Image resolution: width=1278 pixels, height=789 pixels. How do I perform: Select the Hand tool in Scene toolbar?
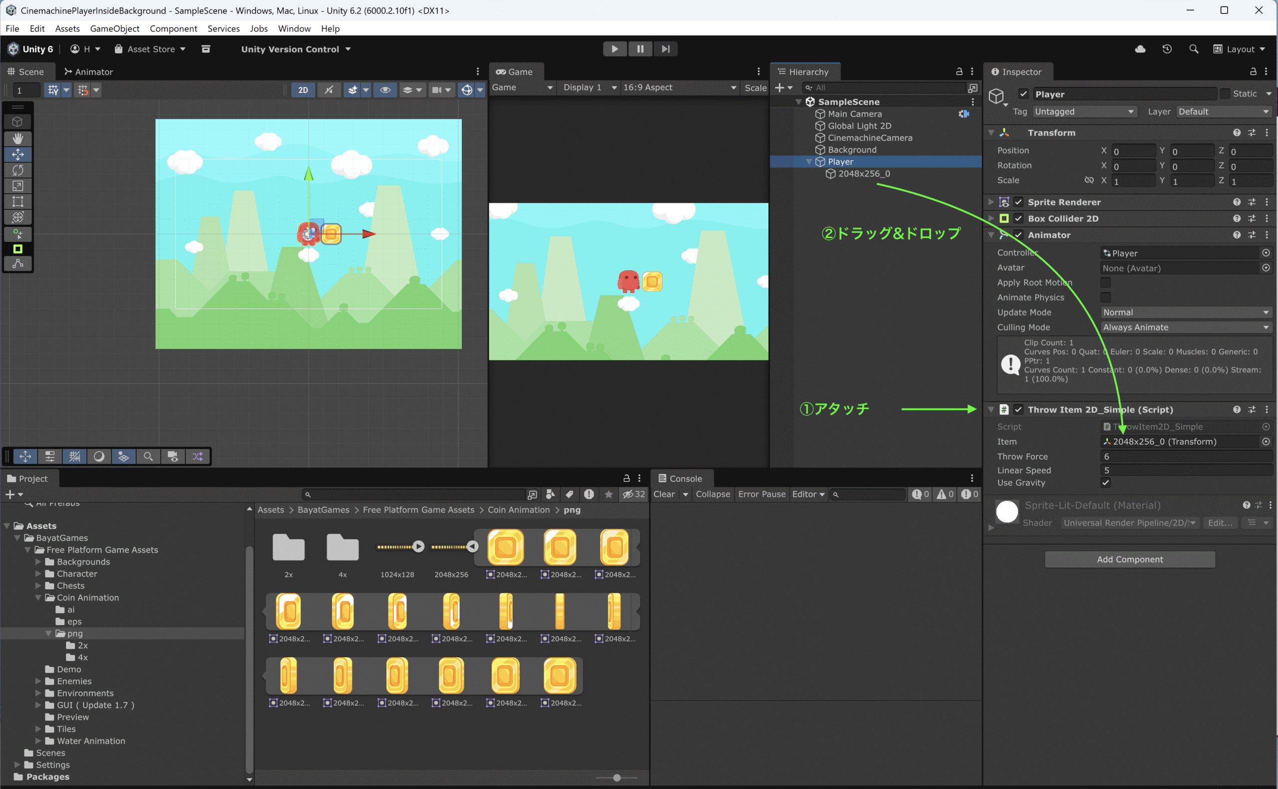tap(18, 138)
